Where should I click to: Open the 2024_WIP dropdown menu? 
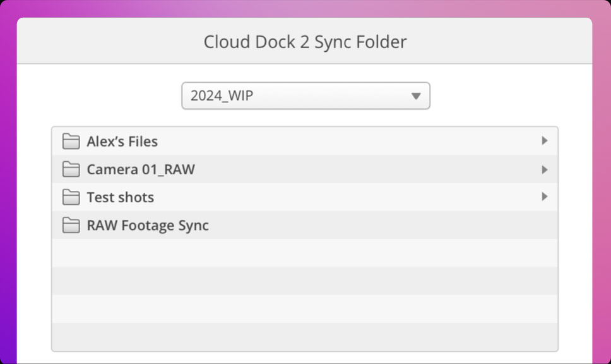(x=305, y=95)
